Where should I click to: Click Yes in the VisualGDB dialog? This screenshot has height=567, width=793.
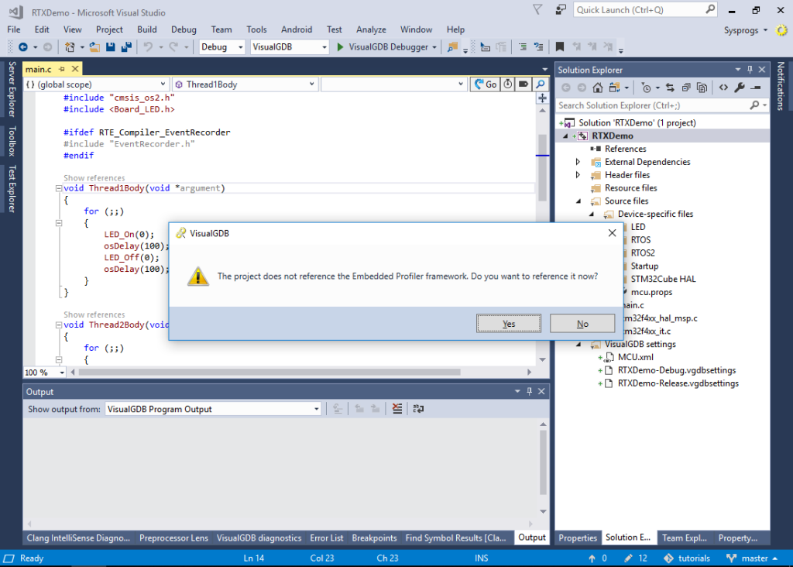(509, 323)
